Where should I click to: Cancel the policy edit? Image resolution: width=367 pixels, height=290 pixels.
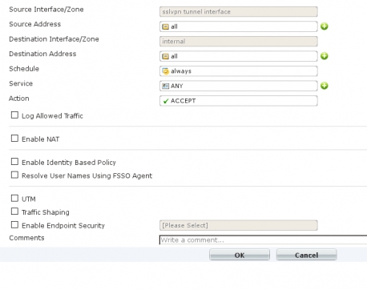point(306,255)
